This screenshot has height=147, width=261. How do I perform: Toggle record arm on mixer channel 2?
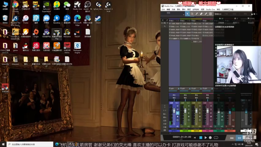189,117
